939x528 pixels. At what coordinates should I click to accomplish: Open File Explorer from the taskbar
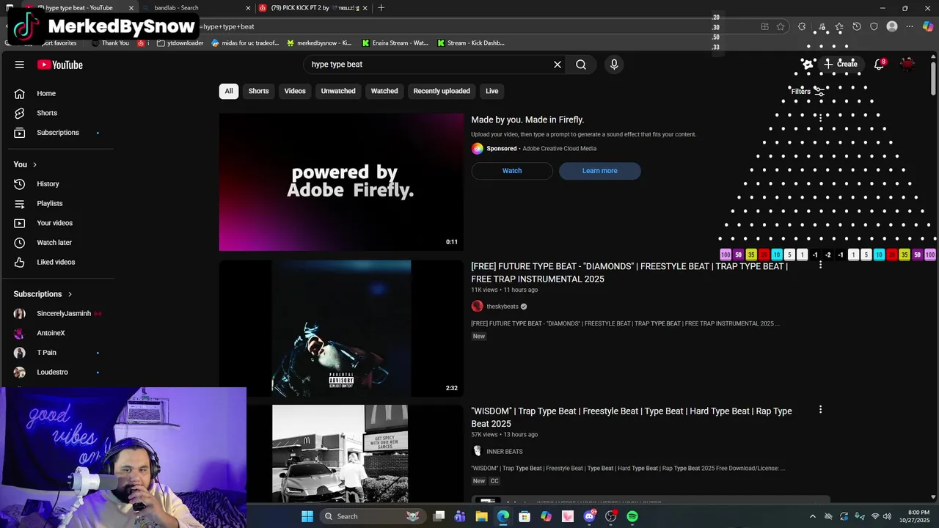481,516
